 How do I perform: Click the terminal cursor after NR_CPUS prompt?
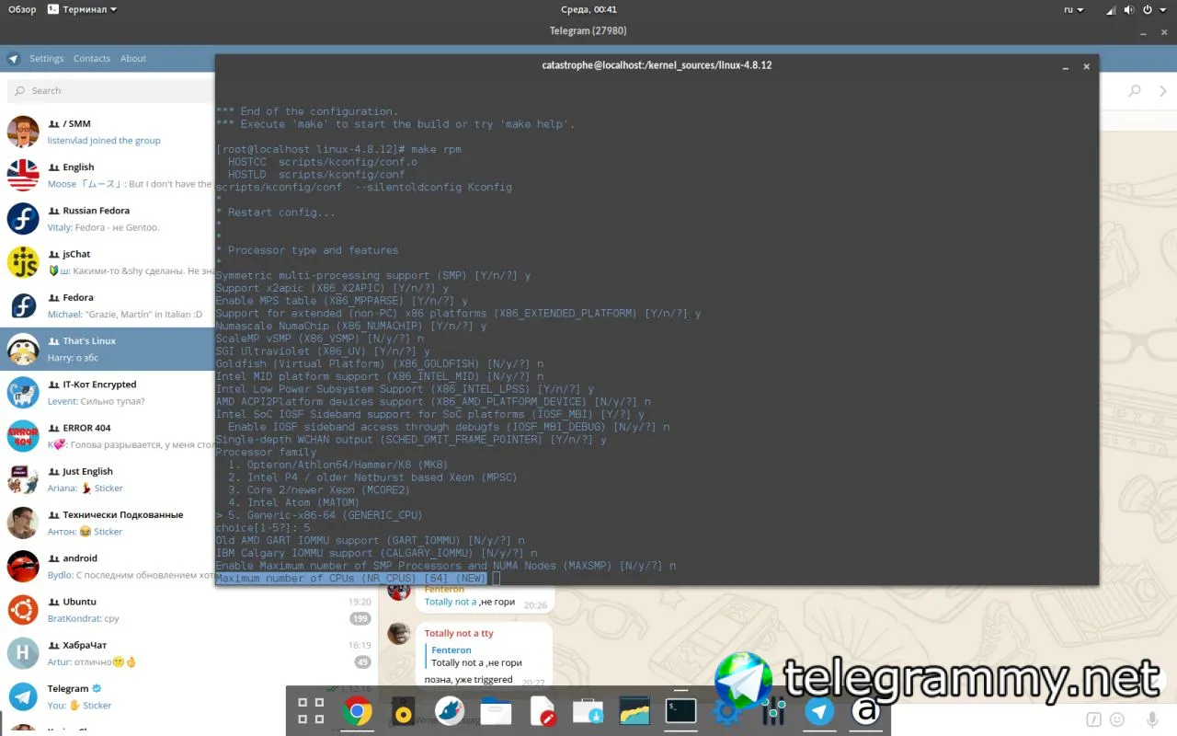497,579
